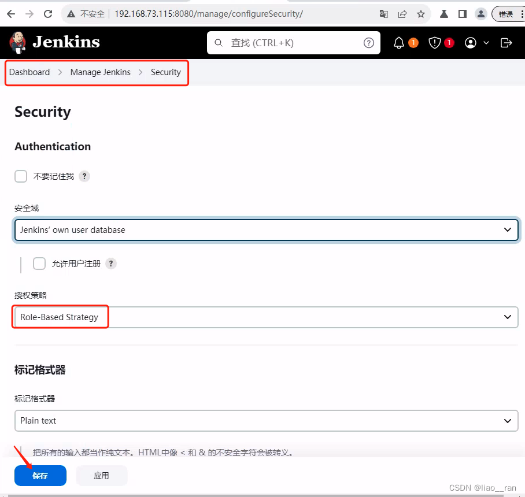This screenshot has width=525, height=497.
Task: Focus the 查找 (CTRL+K) search box
Action: click(x=294, y=43)
